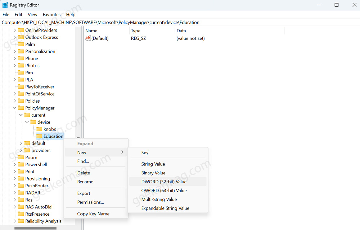The width and height of the screenshot is (360, 230).
Task: Create a new QWORD (64-bit) Value
Action: click(x=168, y=191)
